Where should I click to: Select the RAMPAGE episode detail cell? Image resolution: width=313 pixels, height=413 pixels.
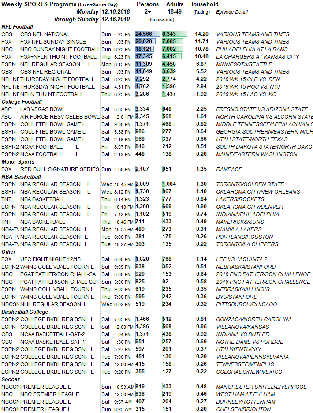coord(228,169)
